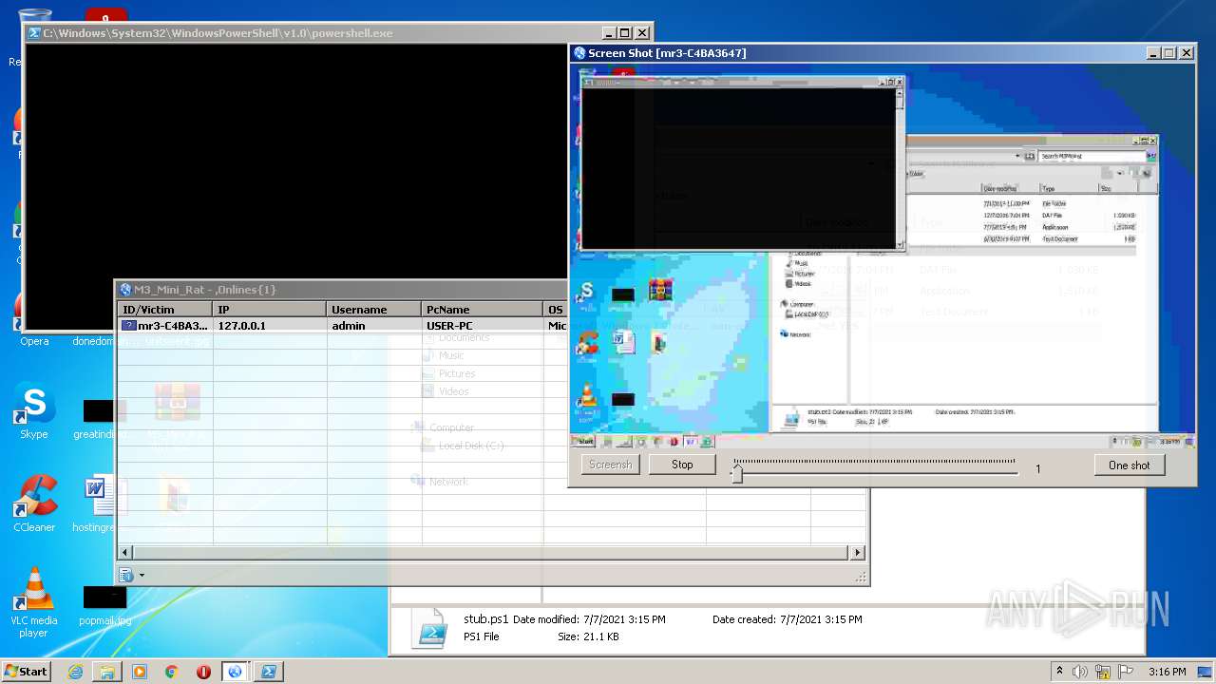Click the 3:16 PM taskbar clock
This screenshot has height=684, width=1216.
tap(1167, 672)
